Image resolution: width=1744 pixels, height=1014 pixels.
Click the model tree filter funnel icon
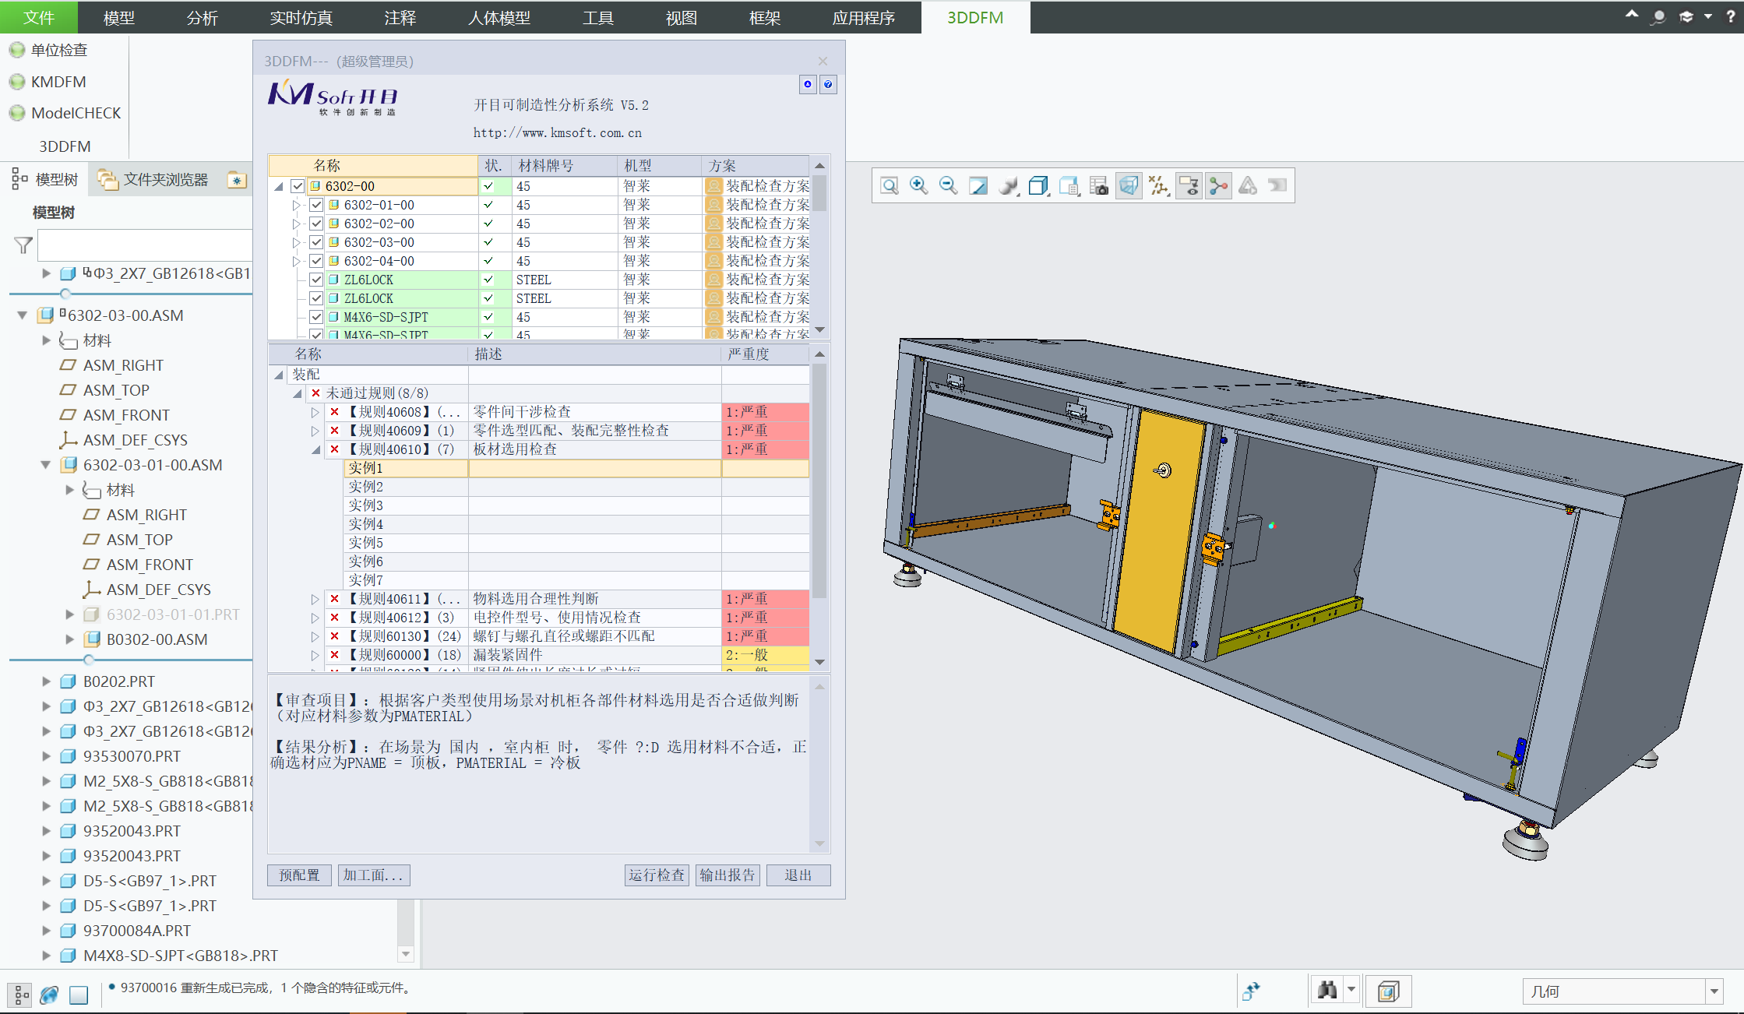(x=23, y=245)
